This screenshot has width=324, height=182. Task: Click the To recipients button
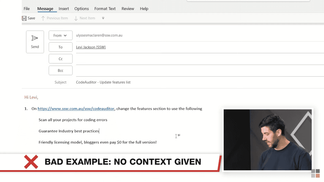click(x=60, y=47)
